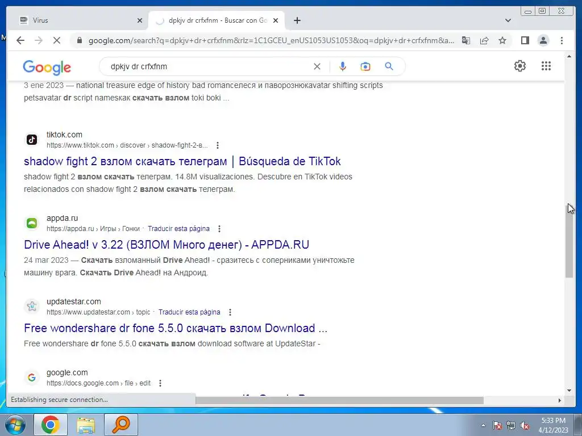Click the forward navigation arrow
The width and height of the screenshot is (582, 436).
(x=39, y=40)
